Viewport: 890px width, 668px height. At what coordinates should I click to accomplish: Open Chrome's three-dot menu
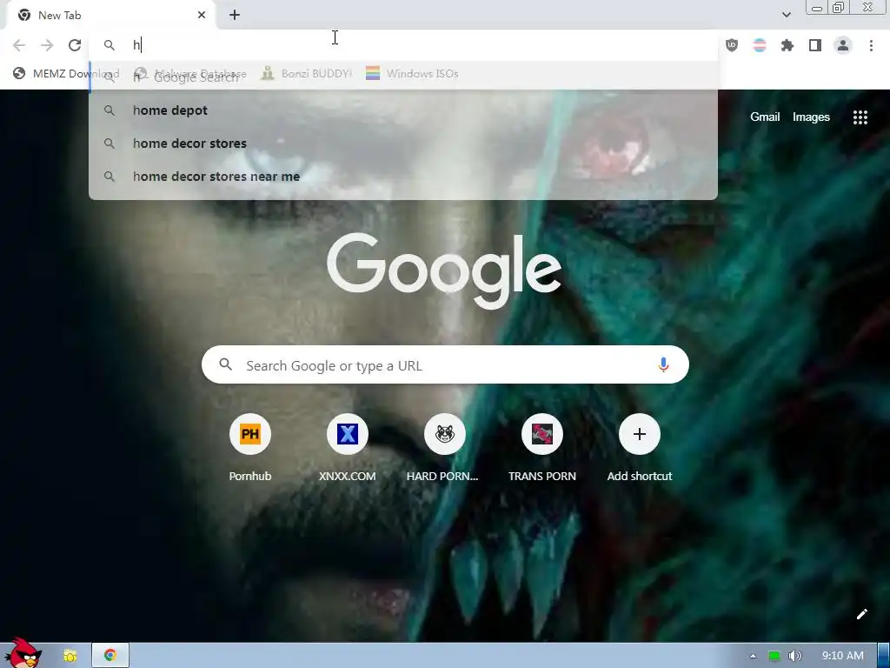click(871, 45)
